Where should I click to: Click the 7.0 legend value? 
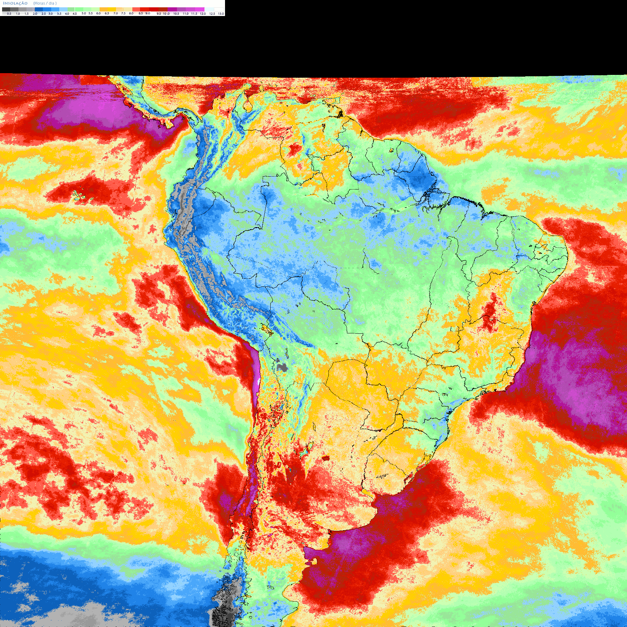coord(116,13)
